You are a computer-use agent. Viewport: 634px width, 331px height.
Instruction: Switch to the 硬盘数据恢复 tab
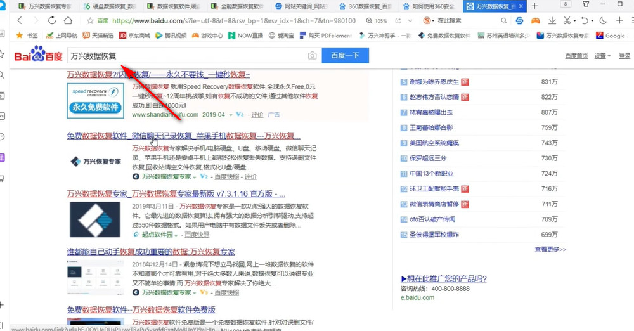coord(110,6)
